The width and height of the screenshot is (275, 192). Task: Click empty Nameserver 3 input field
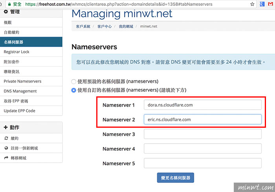pos(203,134)
